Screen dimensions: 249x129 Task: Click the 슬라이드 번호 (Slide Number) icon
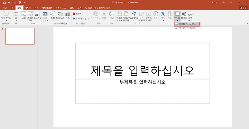[148, 16]
